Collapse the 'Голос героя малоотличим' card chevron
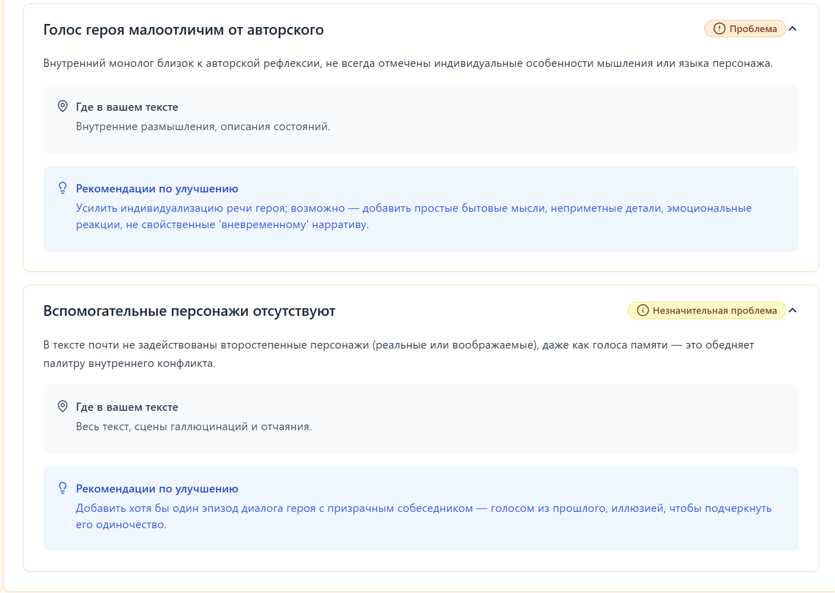 pyautogui.click(x=793, y=29)
